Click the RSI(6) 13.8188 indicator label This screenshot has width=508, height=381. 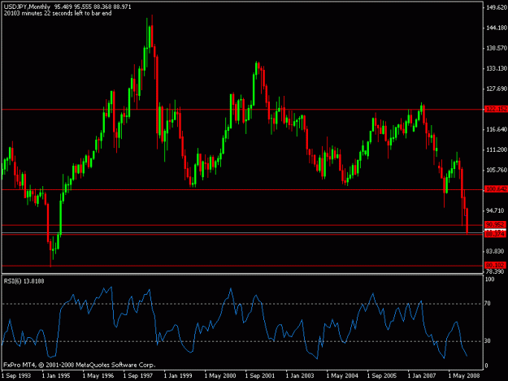point(24,281)
